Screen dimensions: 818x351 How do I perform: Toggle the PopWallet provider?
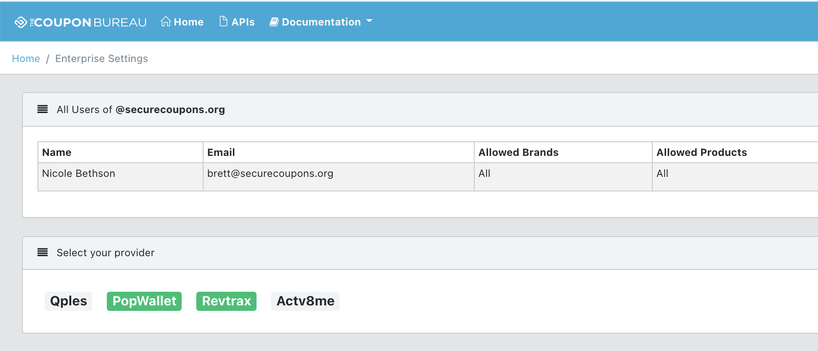144,301
